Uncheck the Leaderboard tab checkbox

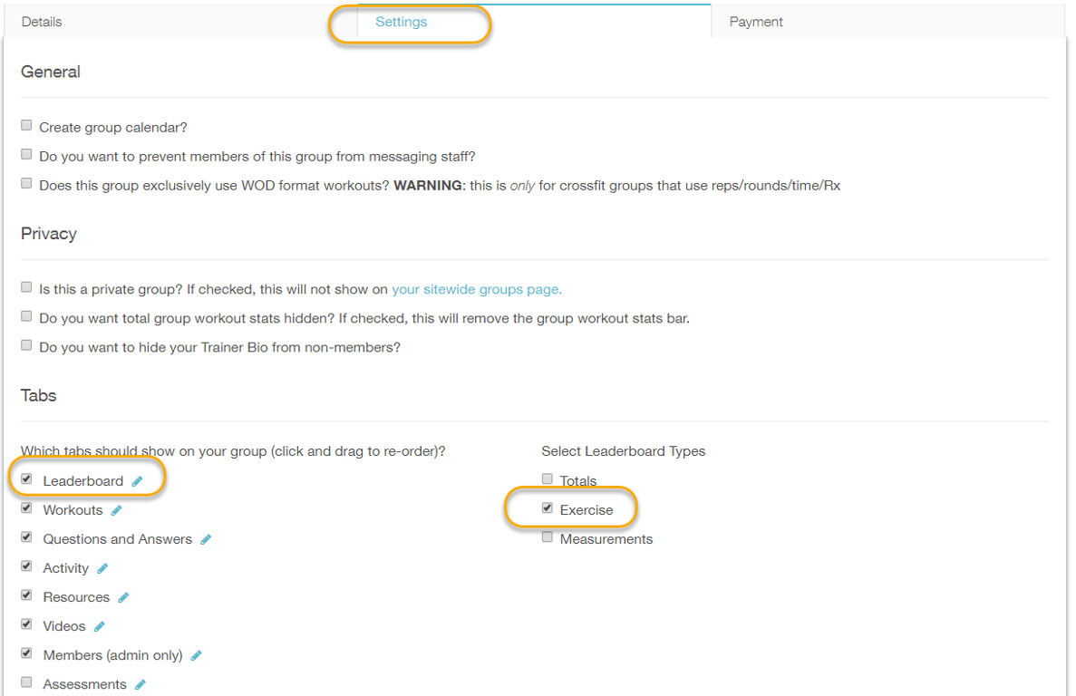[26, 479]
